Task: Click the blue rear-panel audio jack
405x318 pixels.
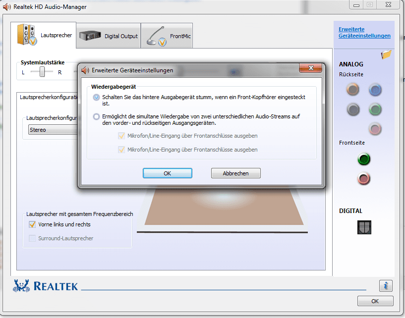Action: [375, 90]
